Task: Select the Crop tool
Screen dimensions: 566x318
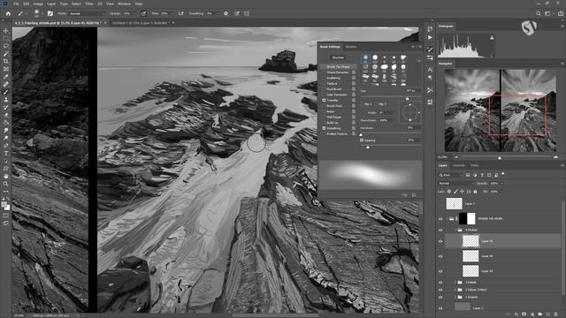Action: pyautogui.click(x=6, y=61)
